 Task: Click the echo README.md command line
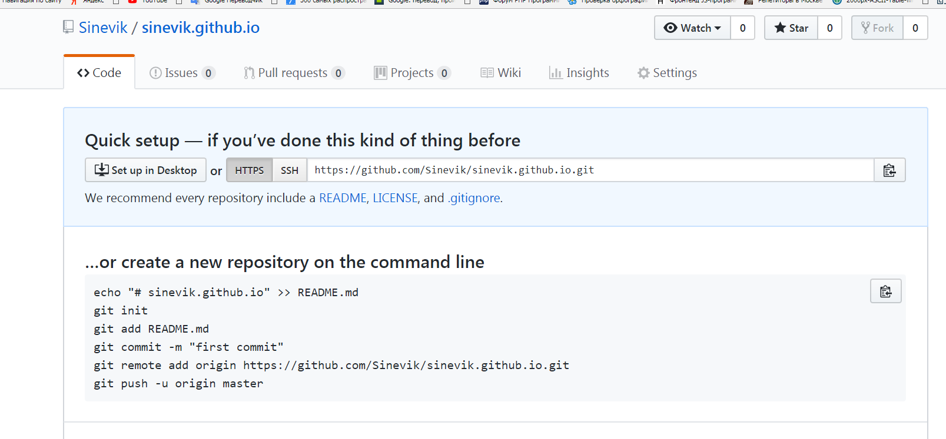tap(226, 293)
